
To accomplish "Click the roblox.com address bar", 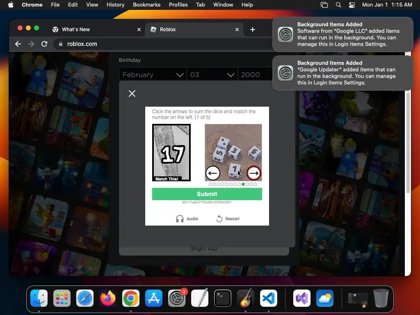I will pyautogui.click(x=163, y=44).
